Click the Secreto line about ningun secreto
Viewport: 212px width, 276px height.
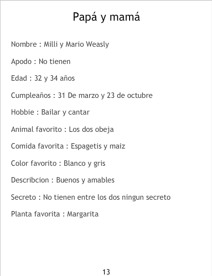91,197
